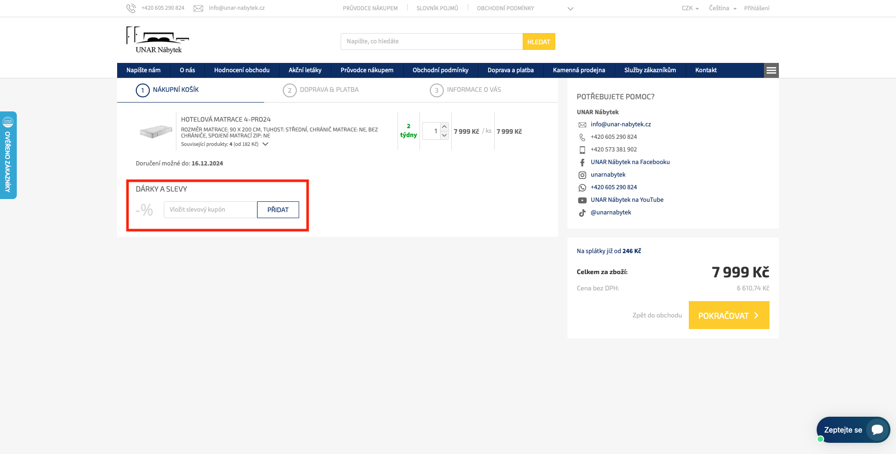Click Přihlášení login link

tap(756, 8)
